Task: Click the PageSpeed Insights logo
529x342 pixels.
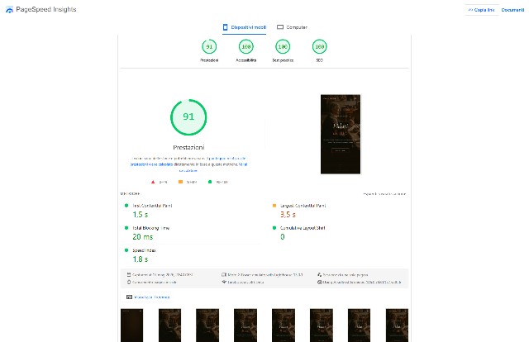Action: (x=9, y=10)
